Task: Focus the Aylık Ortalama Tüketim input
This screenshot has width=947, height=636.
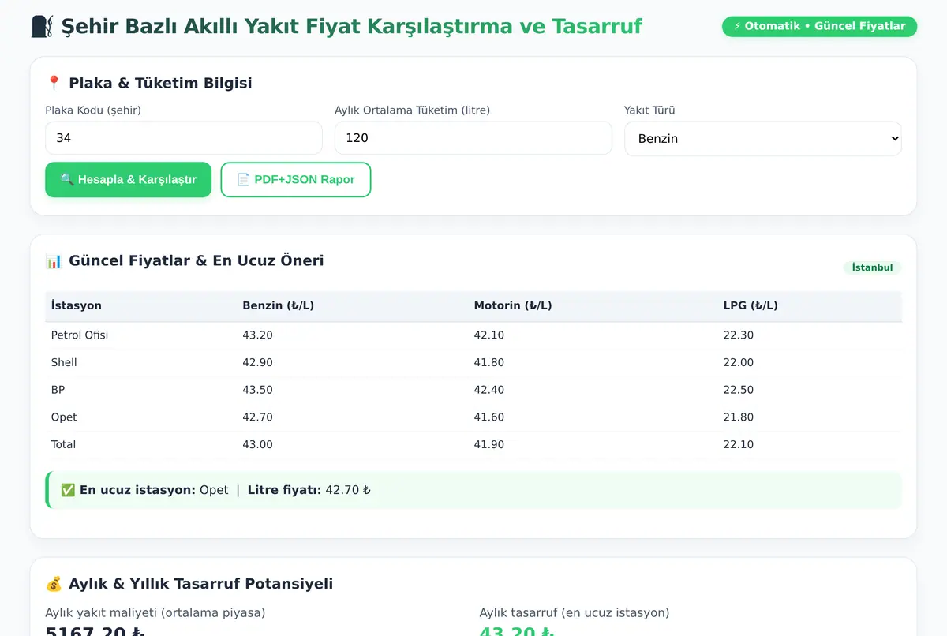Action: [473, 138]
